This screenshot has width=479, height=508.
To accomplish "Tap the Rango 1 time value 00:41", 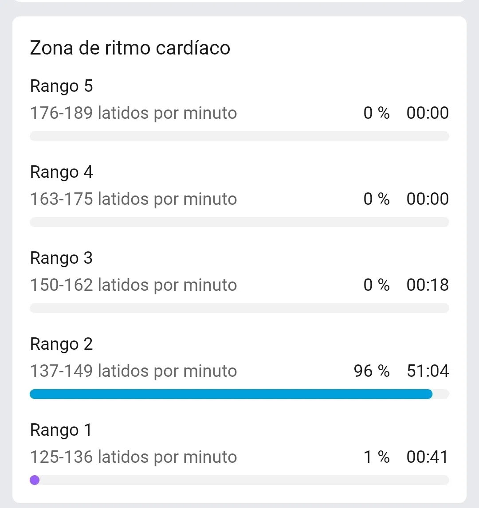I will [x=427, y=457].
